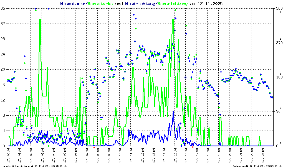
Task: Click the Letzte Aktualisierung timestamp text
Action: (x=35, y=166)
